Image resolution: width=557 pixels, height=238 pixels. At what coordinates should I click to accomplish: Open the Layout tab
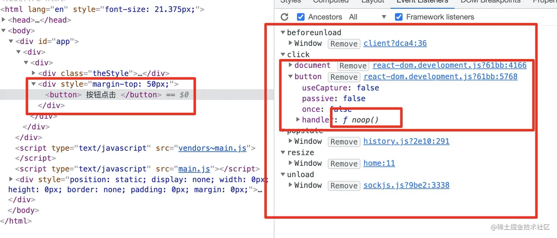click(373, 1)
